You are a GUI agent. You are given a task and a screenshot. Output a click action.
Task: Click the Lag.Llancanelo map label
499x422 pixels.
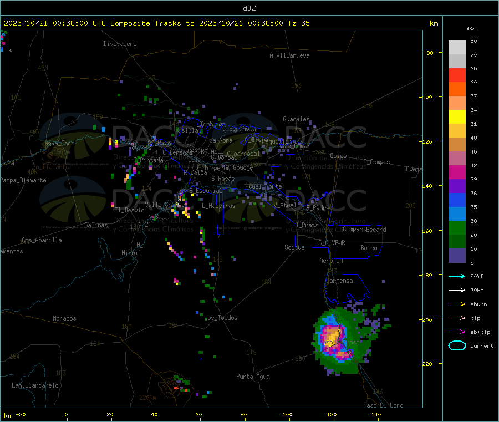pyautogui.click(x=35, y=385)
